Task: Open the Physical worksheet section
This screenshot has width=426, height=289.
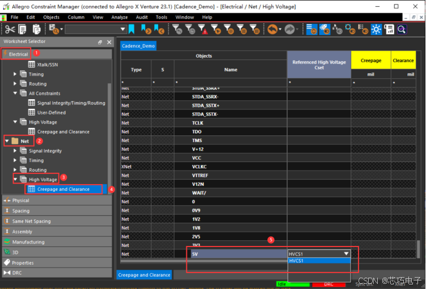Action: pos(57,201)
